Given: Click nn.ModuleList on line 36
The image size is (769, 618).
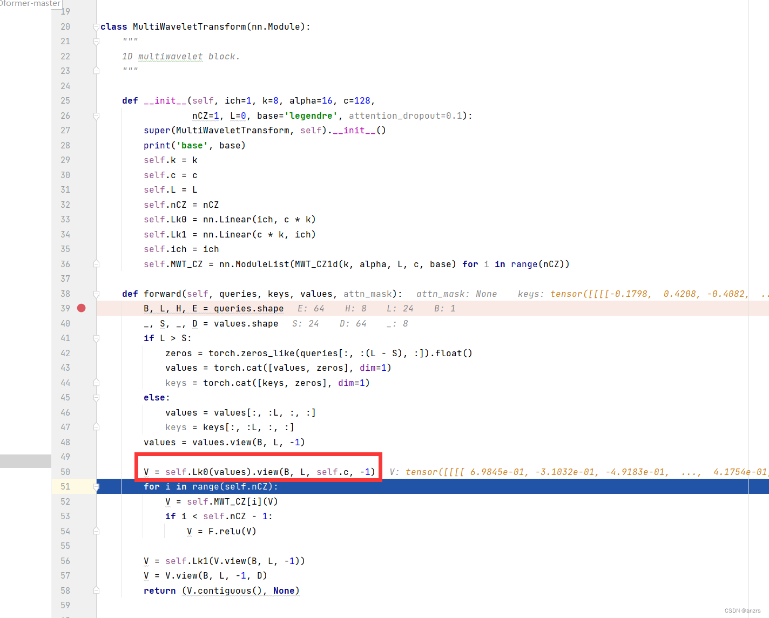Looking at the screenshot, I should coord(254,264).
